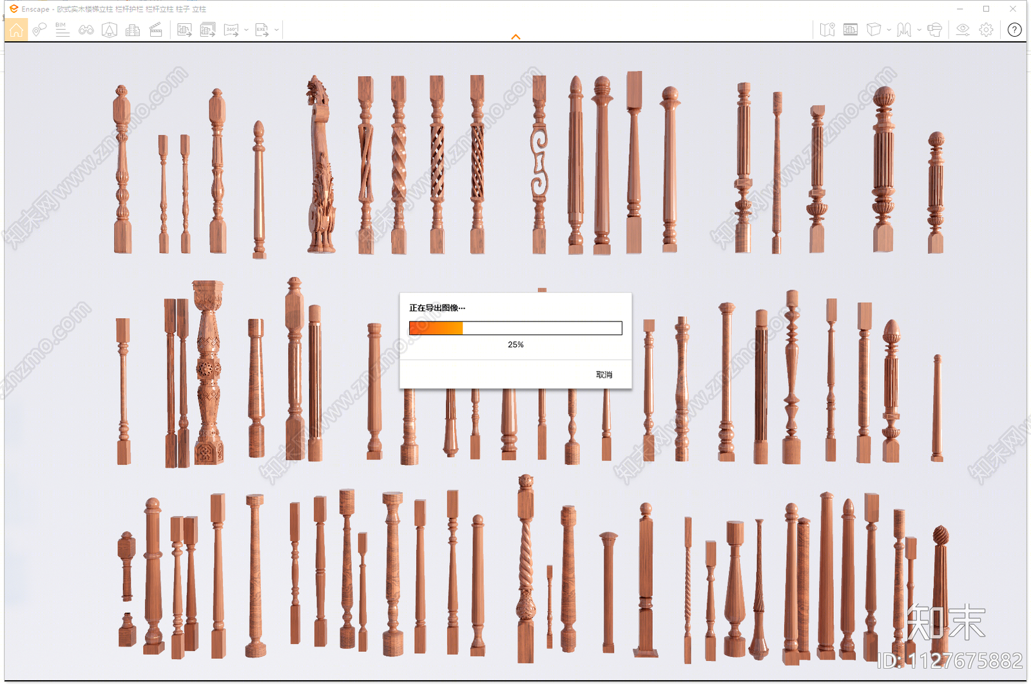Open the uploads management picture icon
1031x686 pixels.
click(x=851, y=30)
